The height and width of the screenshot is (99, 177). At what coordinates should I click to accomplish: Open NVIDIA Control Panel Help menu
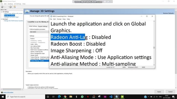[x=24, y=4]
